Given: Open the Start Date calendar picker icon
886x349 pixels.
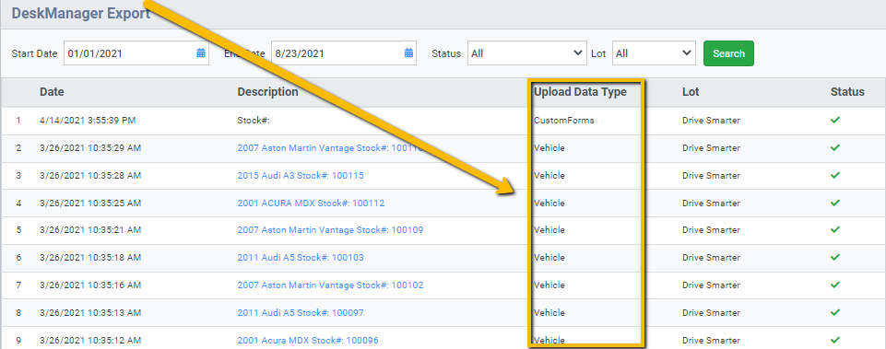Looking at the screenshot, I should point(201,53).
